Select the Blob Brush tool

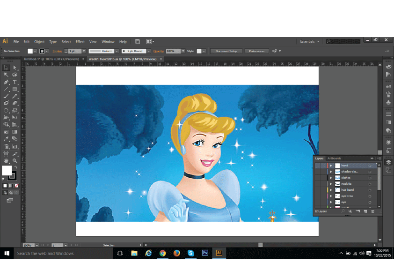click(6, 103)
